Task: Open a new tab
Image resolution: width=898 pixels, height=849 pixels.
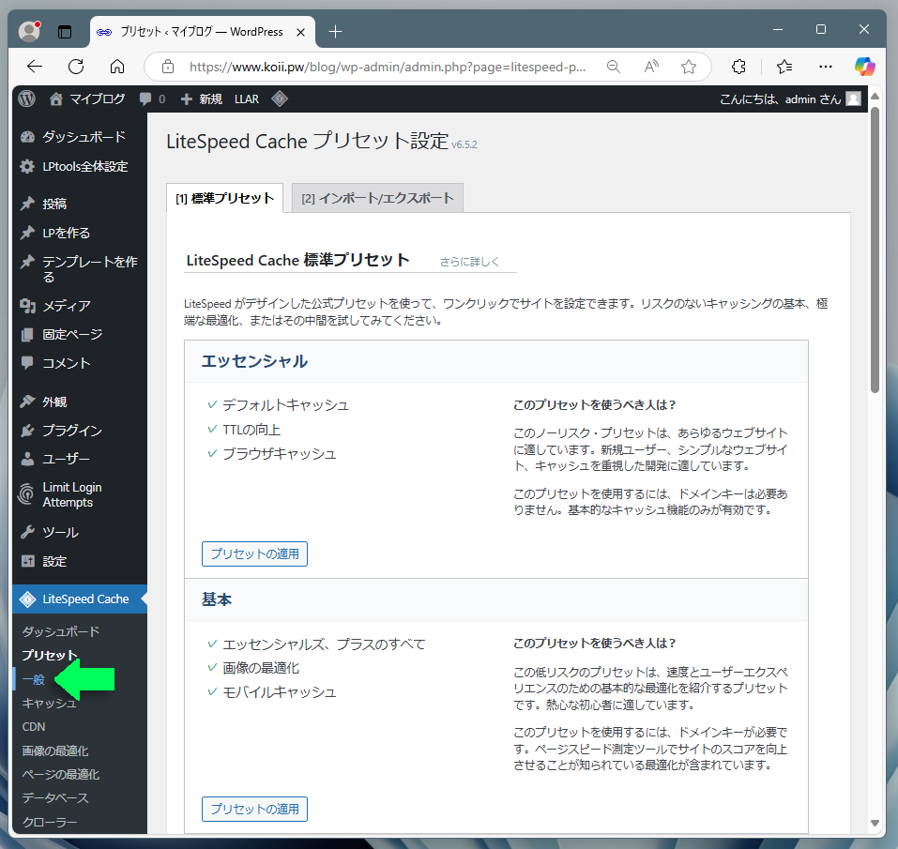Action: click(x=336, y=32)
